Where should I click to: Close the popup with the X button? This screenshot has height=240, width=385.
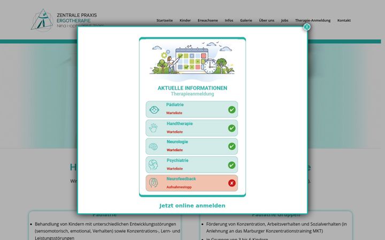307,27
